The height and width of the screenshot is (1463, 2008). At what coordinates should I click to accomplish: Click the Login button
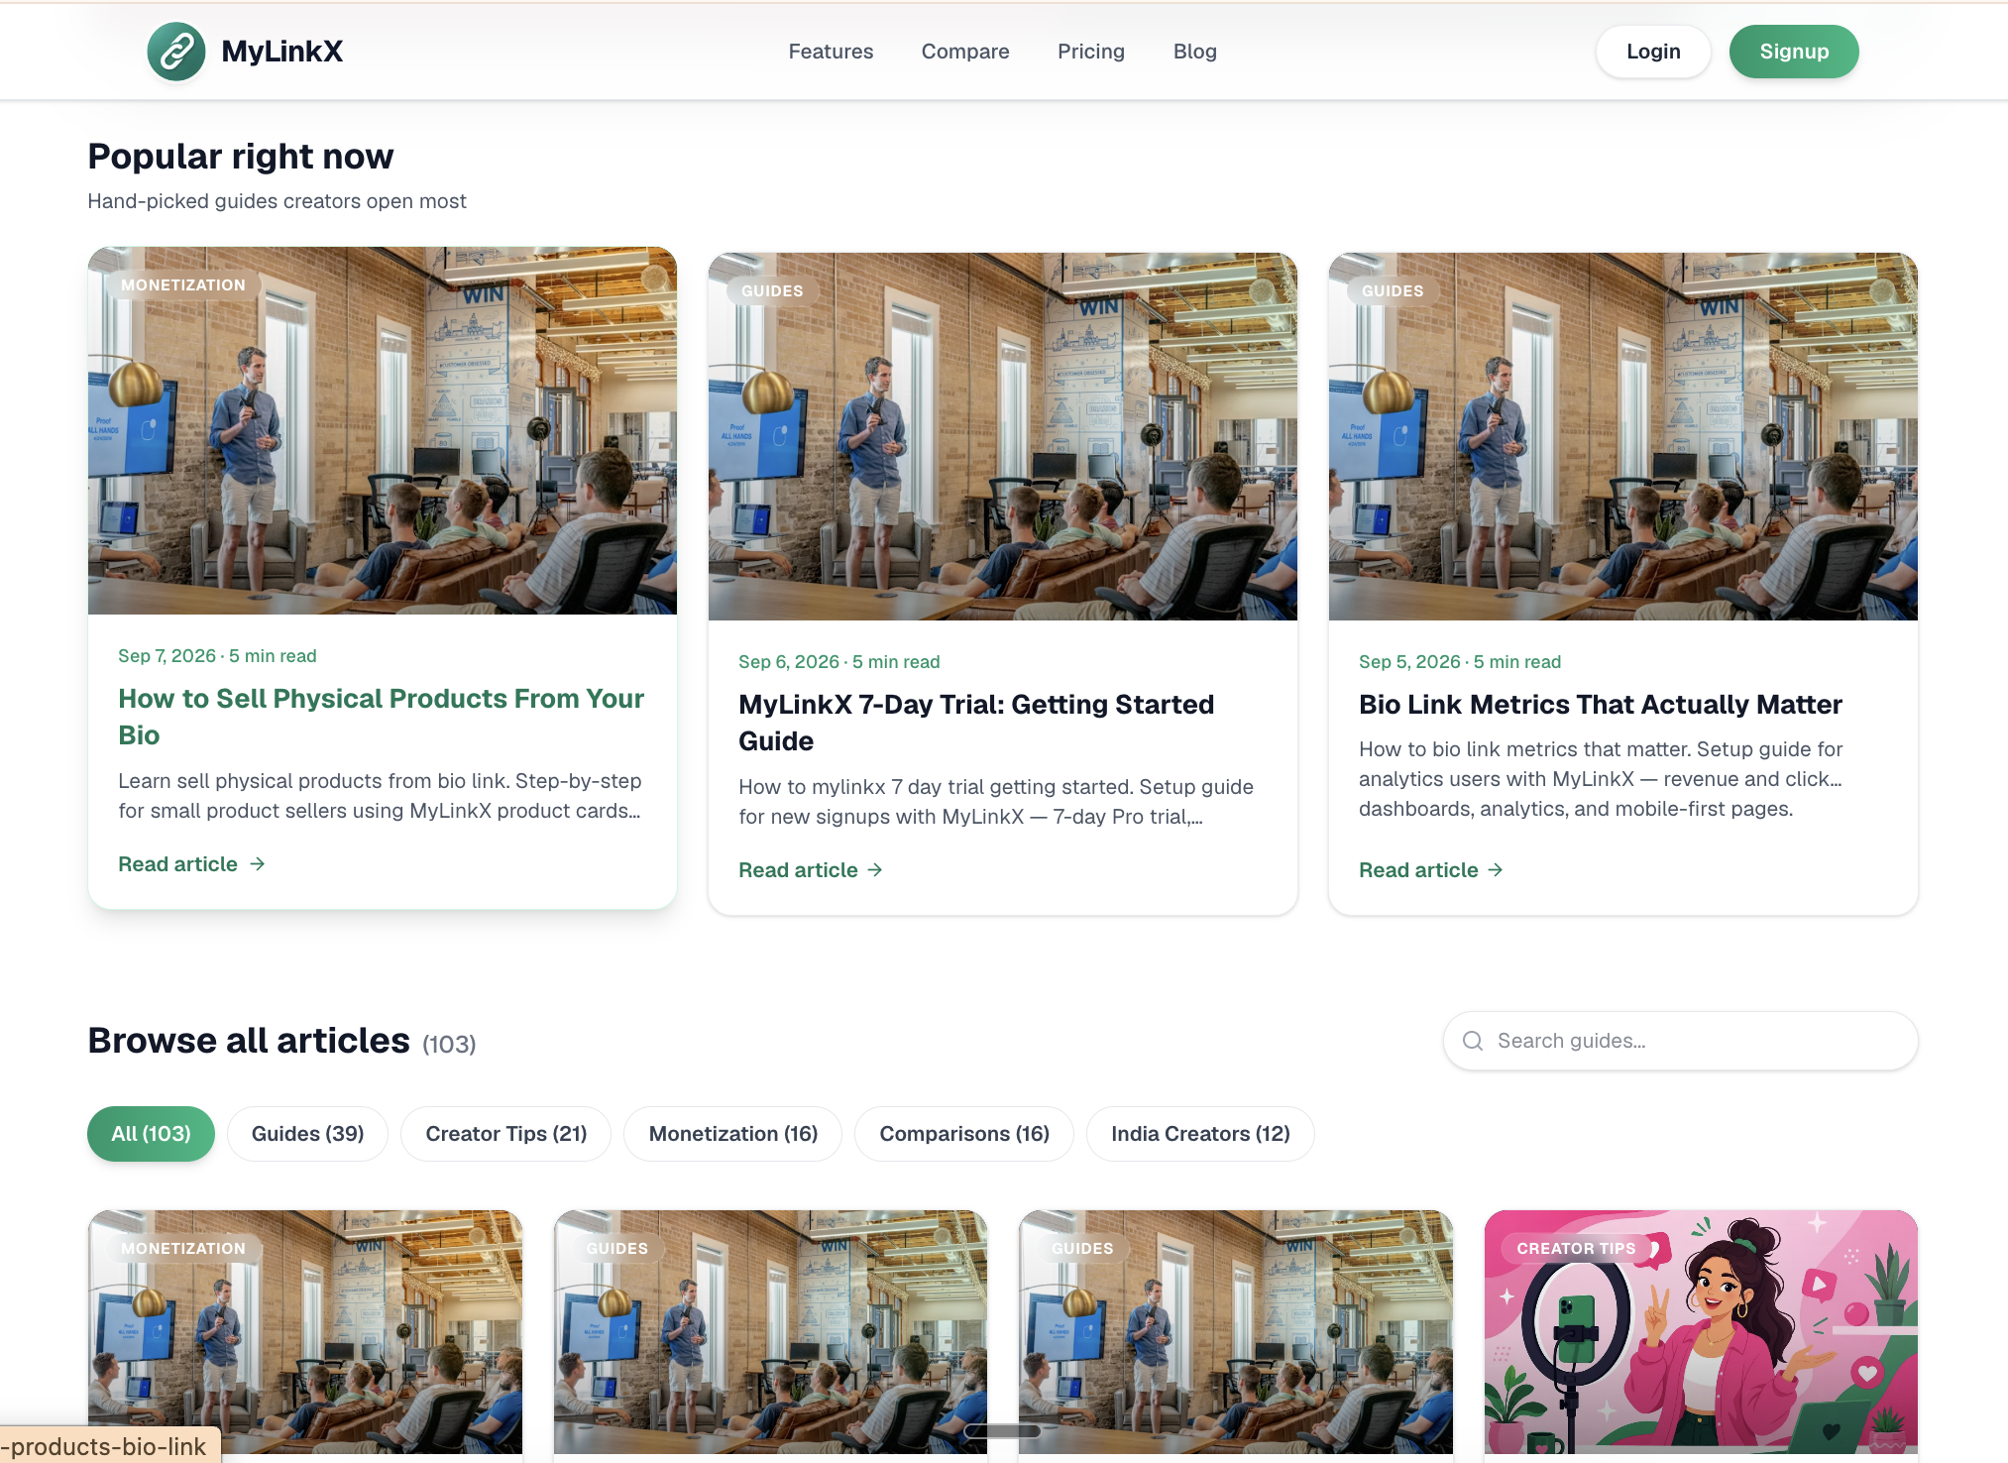tap(1653, 52)
